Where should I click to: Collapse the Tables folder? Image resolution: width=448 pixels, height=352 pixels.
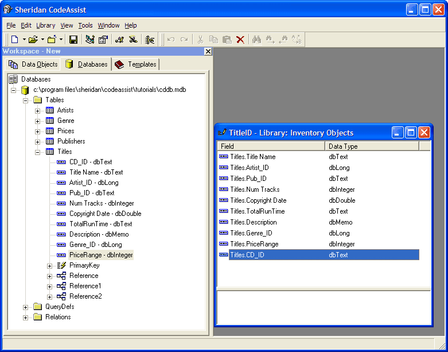25,100
